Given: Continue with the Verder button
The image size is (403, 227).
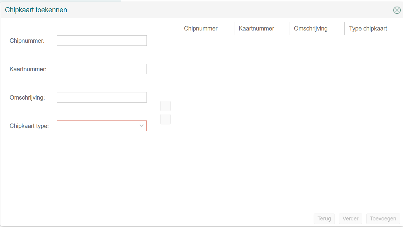Looking at the screenshot, I should coord(350,219).
